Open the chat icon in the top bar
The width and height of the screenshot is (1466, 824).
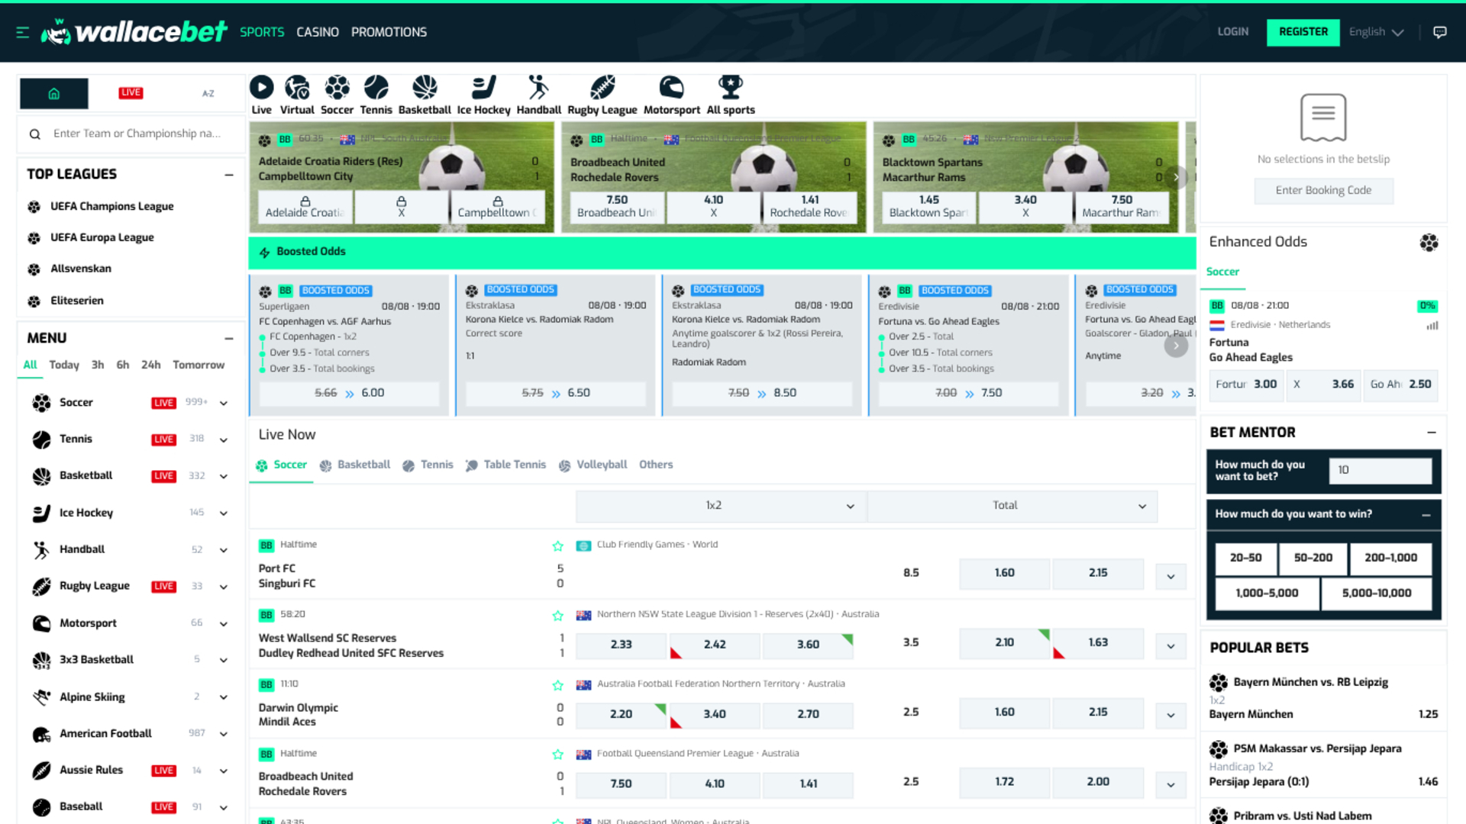click(1440, 32)
